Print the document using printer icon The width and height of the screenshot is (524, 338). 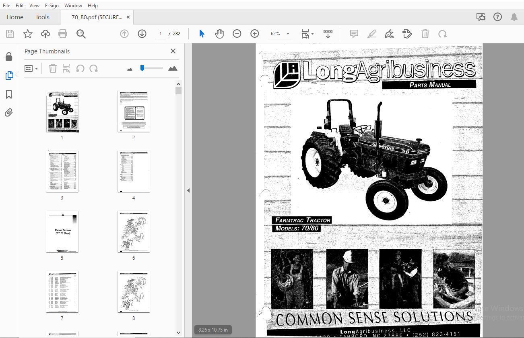click(63, 34)
